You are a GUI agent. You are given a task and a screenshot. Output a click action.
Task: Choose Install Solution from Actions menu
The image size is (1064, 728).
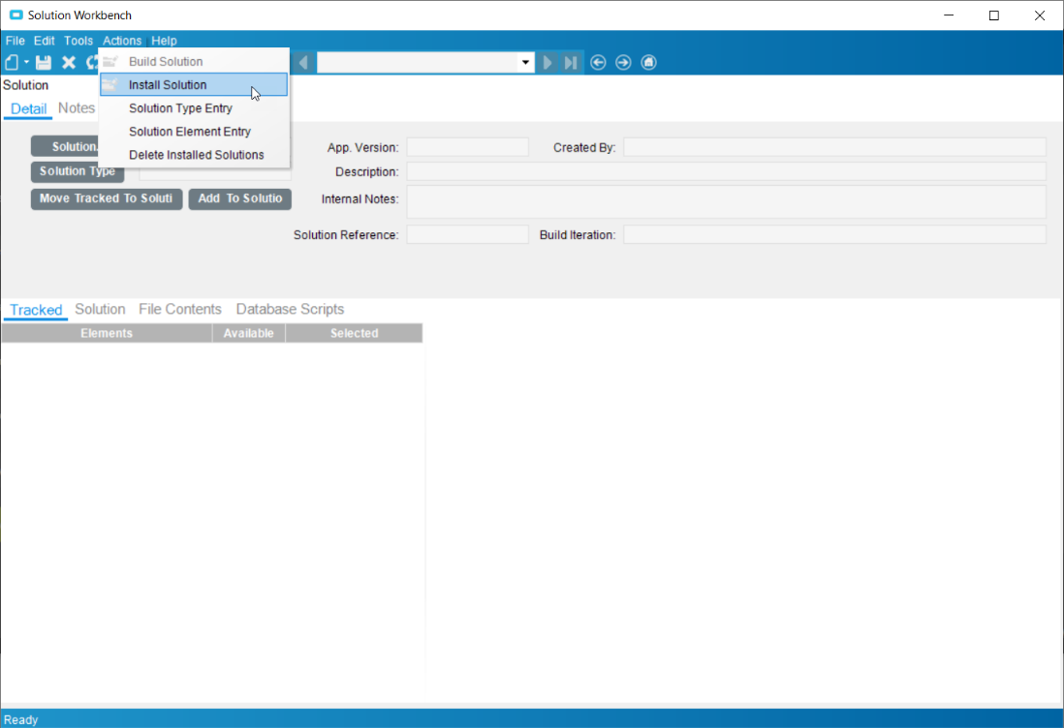click(168, 85)
